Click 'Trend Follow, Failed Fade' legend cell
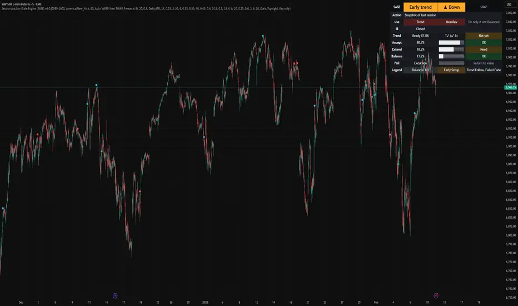This screenshot has width=518, height=306. (x=484, y=70)
